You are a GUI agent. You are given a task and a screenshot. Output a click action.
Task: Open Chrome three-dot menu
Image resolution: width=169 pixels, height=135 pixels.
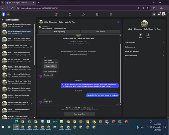point(166,8)
